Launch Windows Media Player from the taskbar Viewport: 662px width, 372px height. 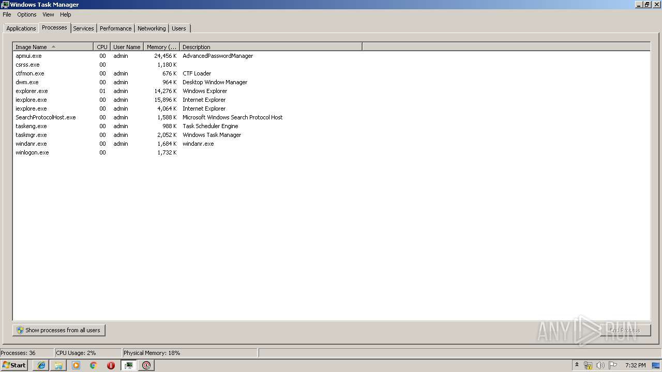(x=76, y=365)
